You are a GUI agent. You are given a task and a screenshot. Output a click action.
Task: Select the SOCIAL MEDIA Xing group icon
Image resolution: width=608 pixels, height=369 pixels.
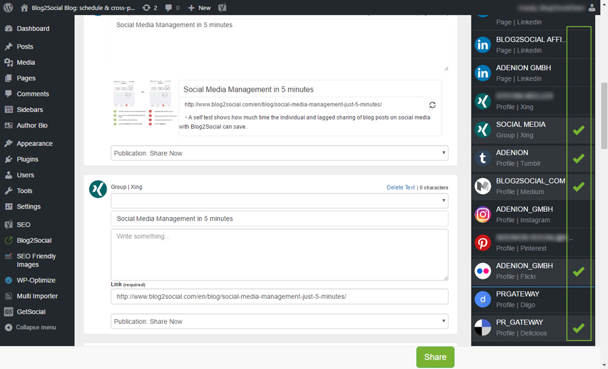pos(483,130)
